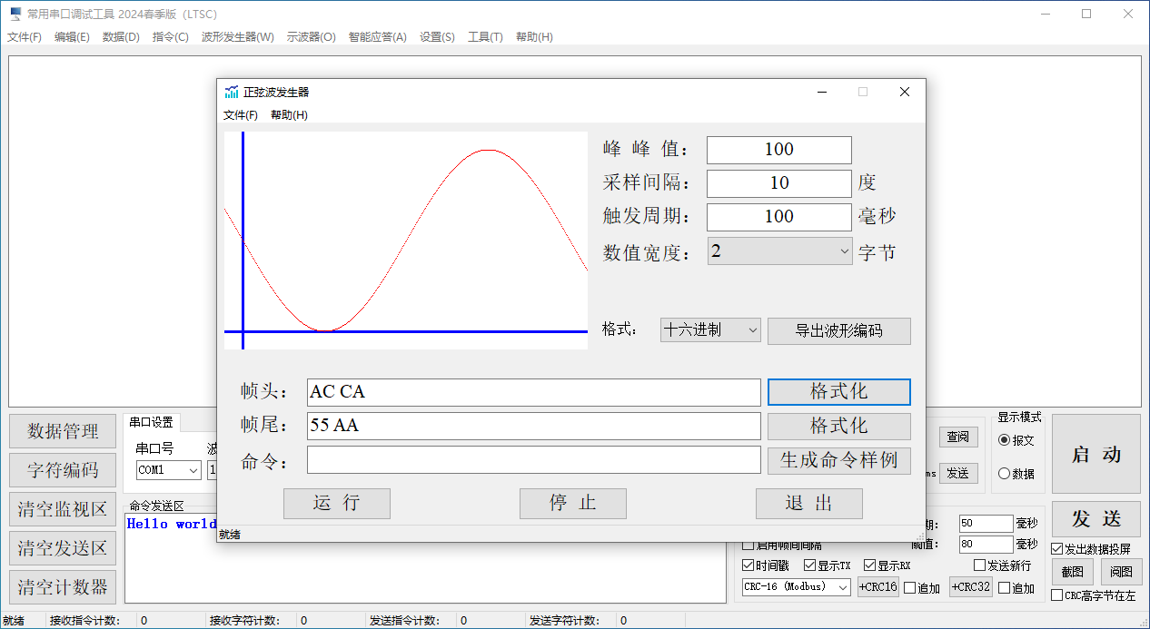The height and width of the screenshot is (629, 1150).
Task: Click the 生成命令样例 button
Action: [x=838, y=460]
